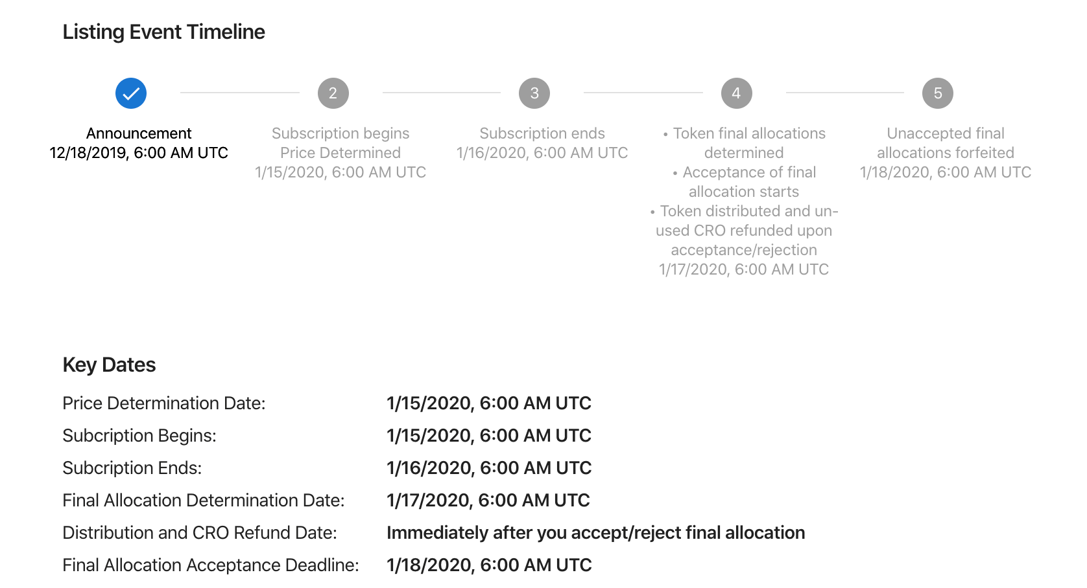Click the Key Dates heading
The height and width of the screenshot is (588, 1087).
coord(109,365)
